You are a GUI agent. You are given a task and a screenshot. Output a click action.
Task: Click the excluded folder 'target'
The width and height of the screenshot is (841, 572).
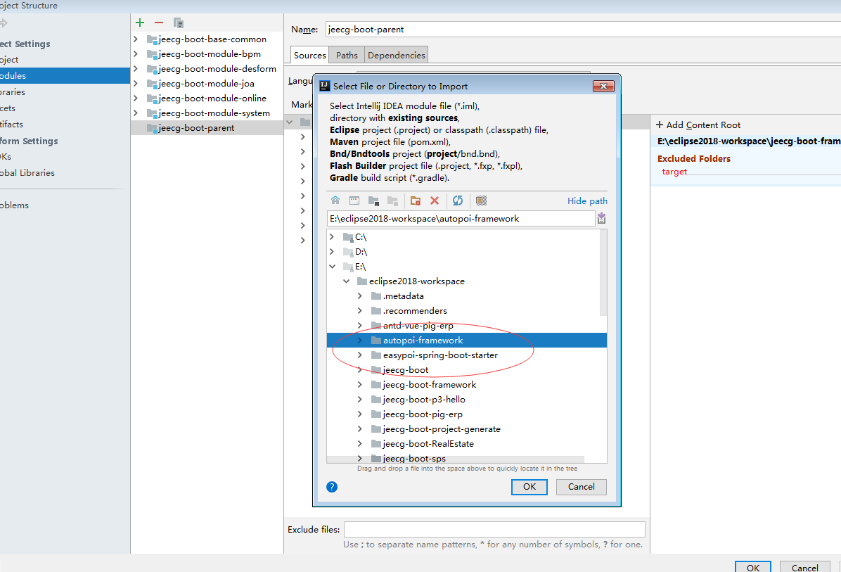tap(674, 172)
